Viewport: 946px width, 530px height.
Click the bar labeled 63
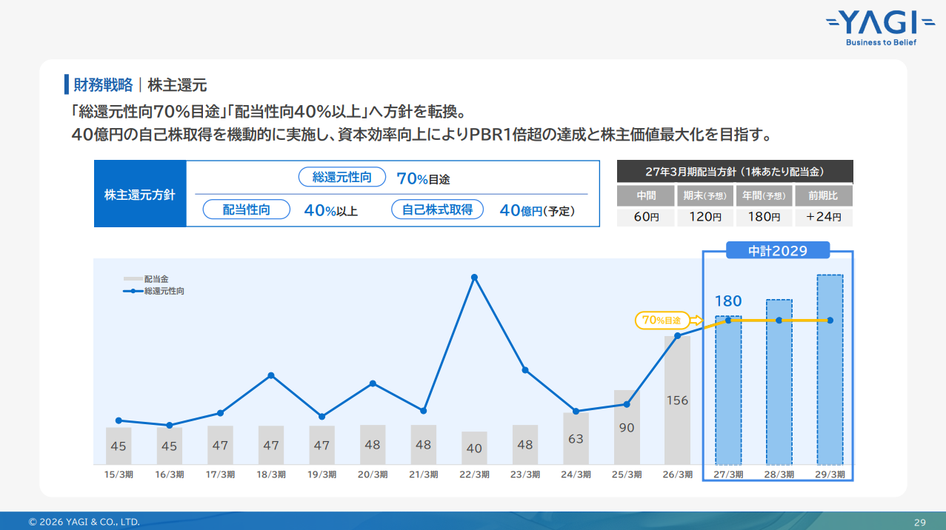[x=576, y=438]
